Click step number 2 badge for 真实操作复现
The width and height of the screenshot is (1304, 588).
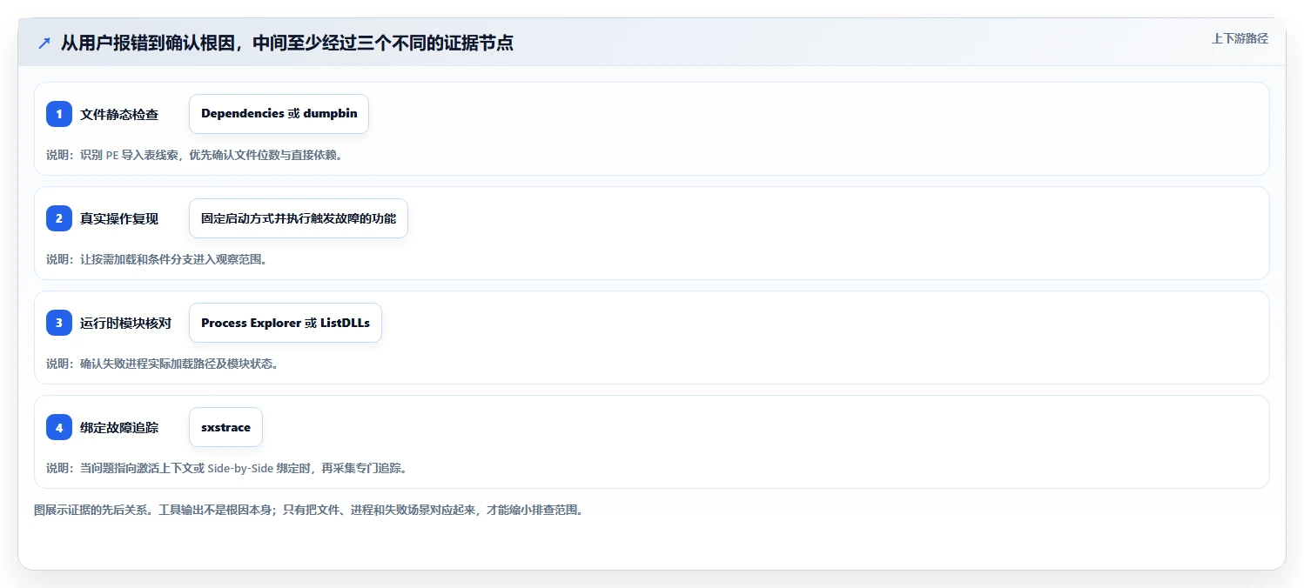59,218
